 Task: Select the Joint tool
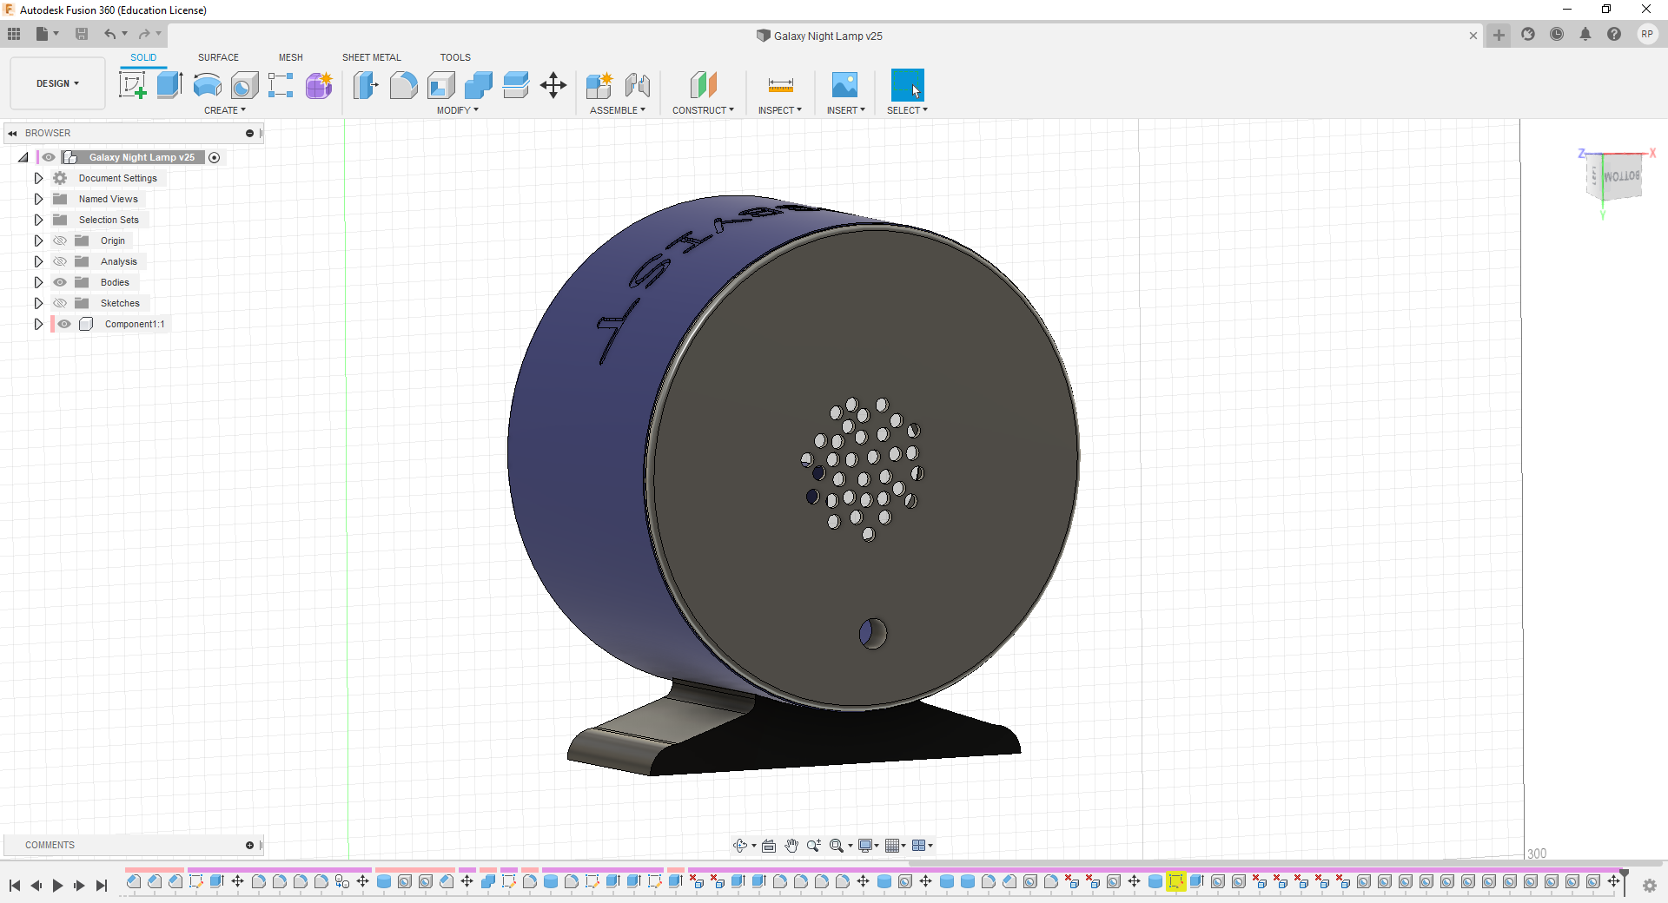pyautogui.click(x=638, y=85)
